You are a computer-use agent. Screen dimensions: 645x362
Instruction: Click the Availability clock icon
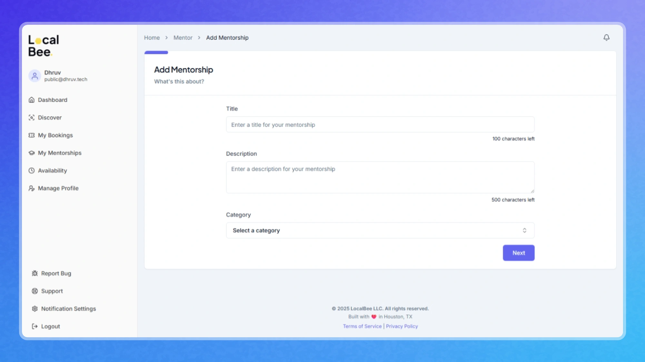click(x=32, y=171)
